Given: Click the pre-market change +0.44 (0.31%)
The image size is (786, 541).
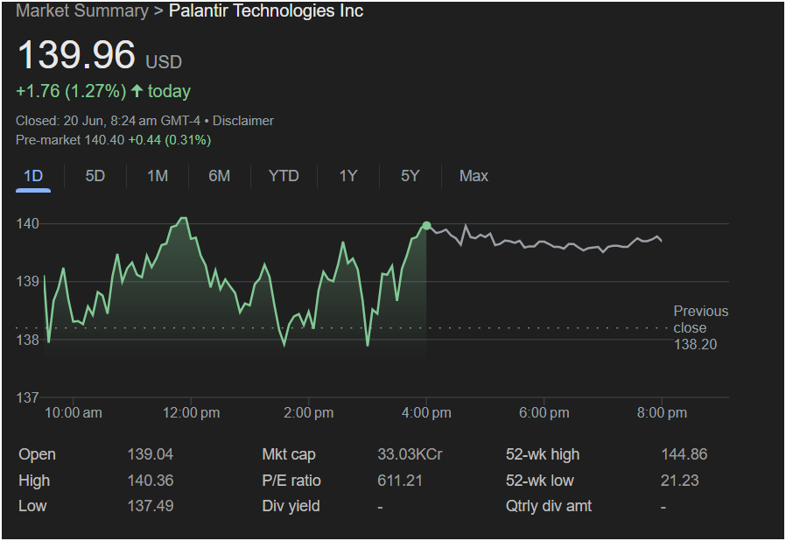Looking at the screenshot, I should (x=170, y=140).
